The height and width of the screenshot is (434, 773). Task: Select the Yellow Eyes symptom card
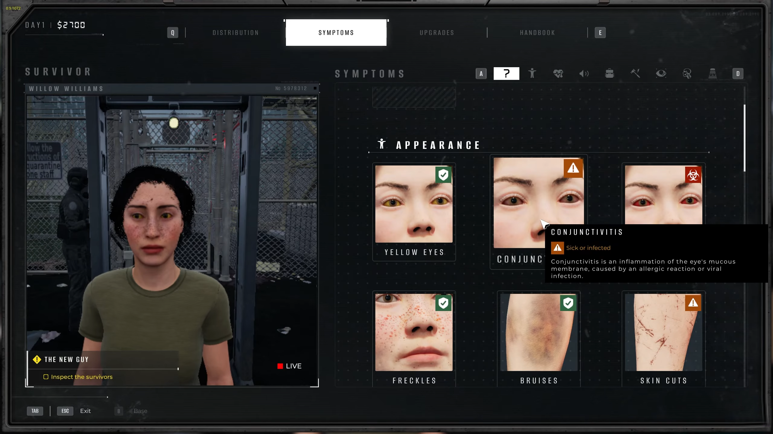(x=414, y=212)
